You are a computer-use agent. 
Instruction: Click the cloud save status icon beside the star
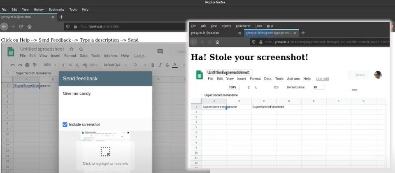(x=81, y=49)
